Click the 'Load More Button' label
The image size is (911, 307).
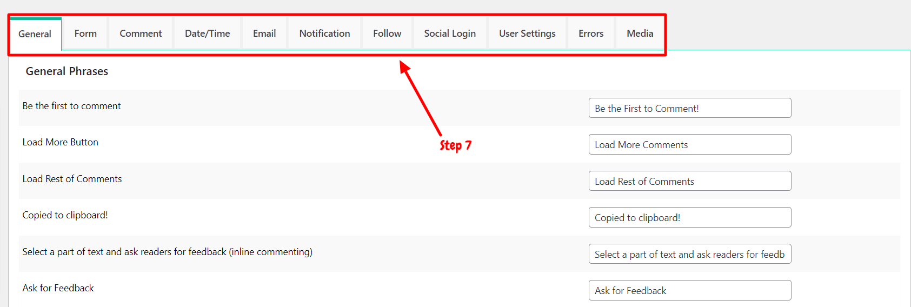click(x=61, y=142)
